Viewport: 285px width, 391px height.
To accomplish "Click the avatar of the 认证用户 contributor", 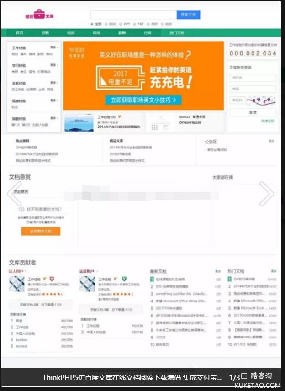I will pos(87,284).
